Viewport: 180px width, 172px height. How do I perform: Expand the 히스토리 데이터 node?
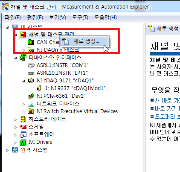[x=15, y=120]
